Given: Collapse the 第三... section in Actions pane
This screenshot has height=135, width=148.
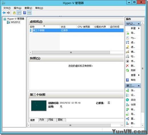Looking at the screenshot, I should tap(139, 86).
